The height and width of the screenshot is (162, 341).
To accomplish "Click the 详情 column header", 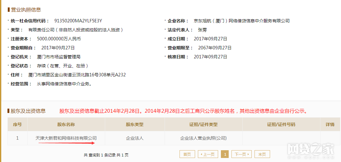I will pyautogui.click(x=330, y=124).
